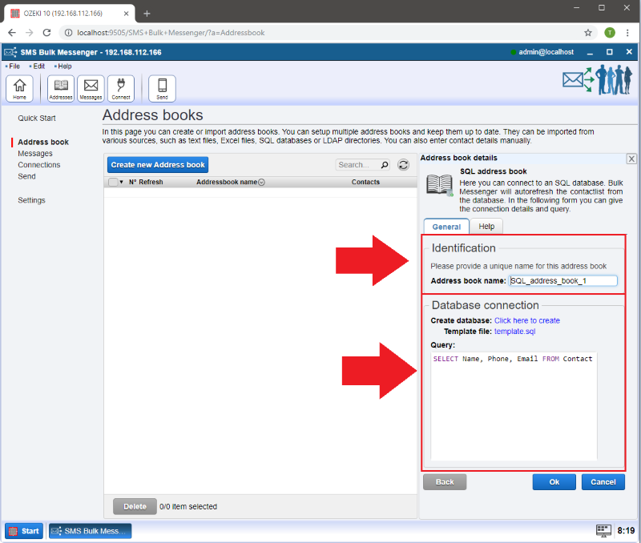Click the Send phone icon
Image resolution: width=641 pixels, height=543 pixels.
(162, 88)
